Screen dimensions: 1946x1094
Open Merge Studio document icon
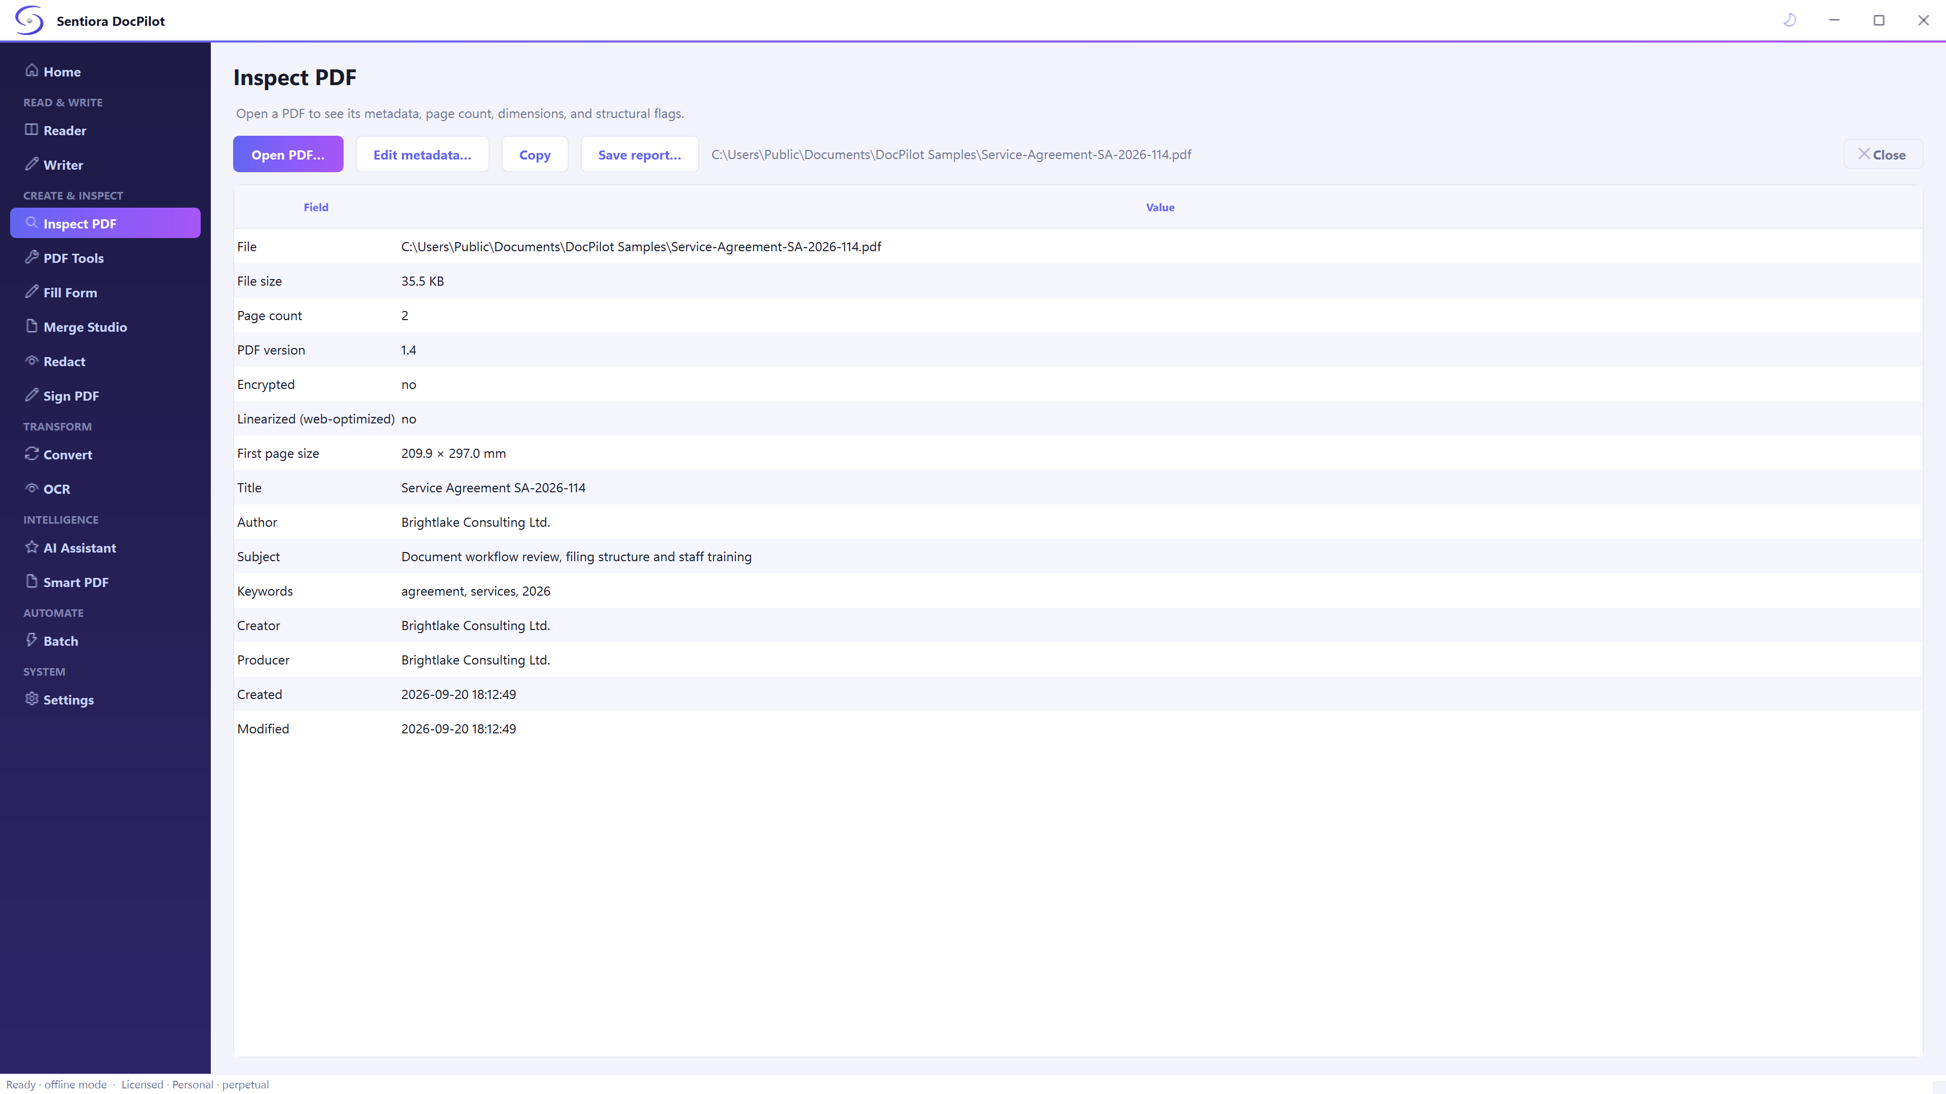point(32,325)
